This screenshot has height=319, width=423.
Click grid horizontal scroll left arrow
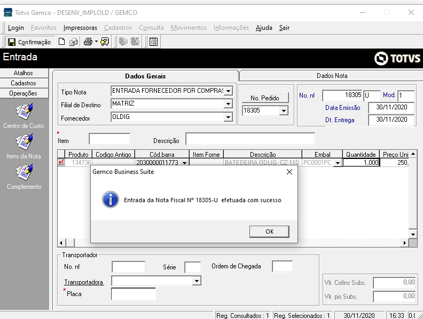pyautogui.click(x=61, y=243)
